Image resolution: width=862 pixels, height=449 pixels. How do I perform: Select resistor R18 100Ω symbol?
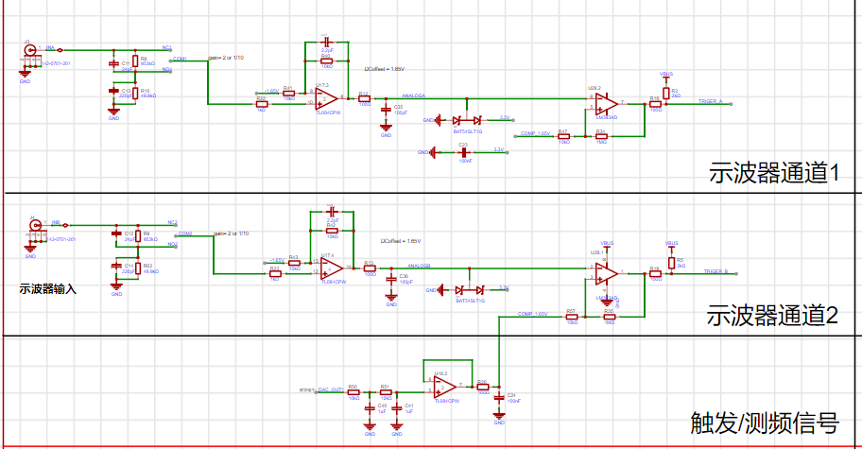pos(655,104)
